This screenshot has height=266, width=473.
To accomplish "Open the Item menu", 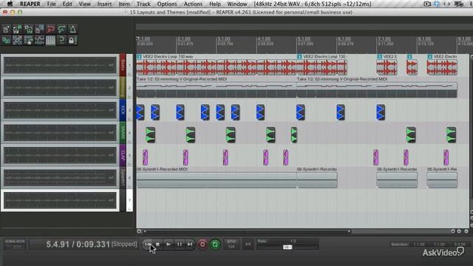I will coord(124,4).
